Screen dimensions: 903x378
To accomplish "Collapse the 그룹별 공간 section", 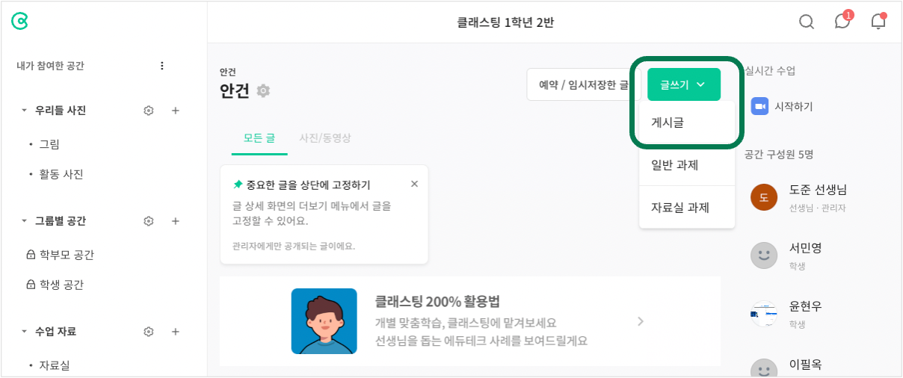I will tap(24, 221).
